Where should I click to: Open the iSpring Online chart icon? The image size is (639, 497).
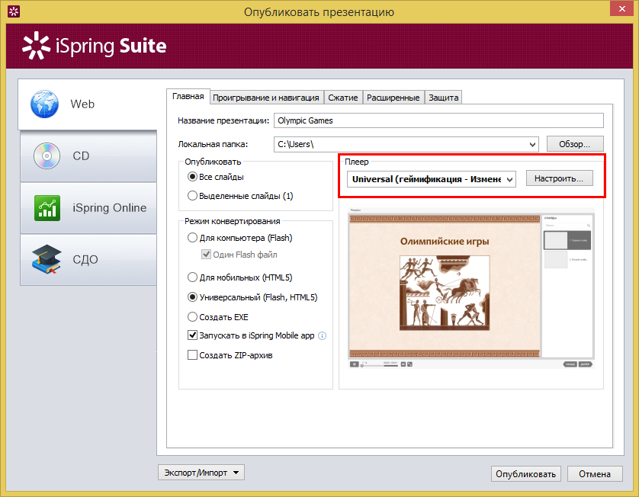47,208
